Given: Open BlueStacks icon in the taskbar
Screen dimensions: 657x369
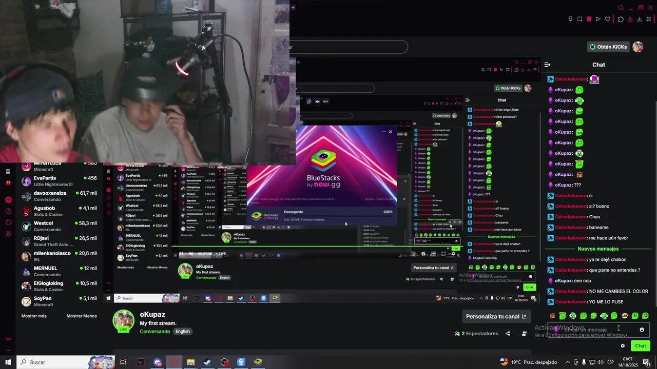Looking at the screenshot, I should (x=258, y=362).
